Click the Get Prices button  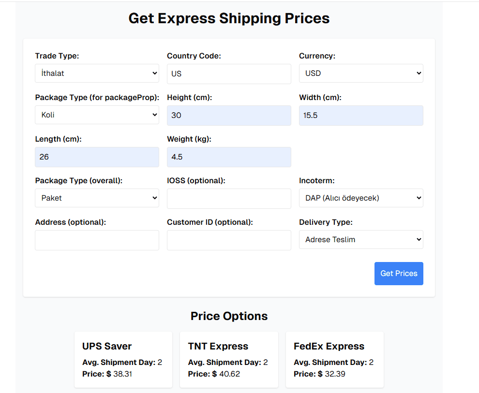pos(398,273)
